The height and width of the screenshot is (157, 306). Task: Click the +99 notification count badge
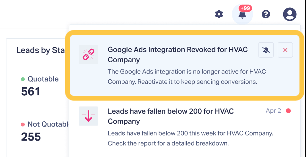point(246,8)
